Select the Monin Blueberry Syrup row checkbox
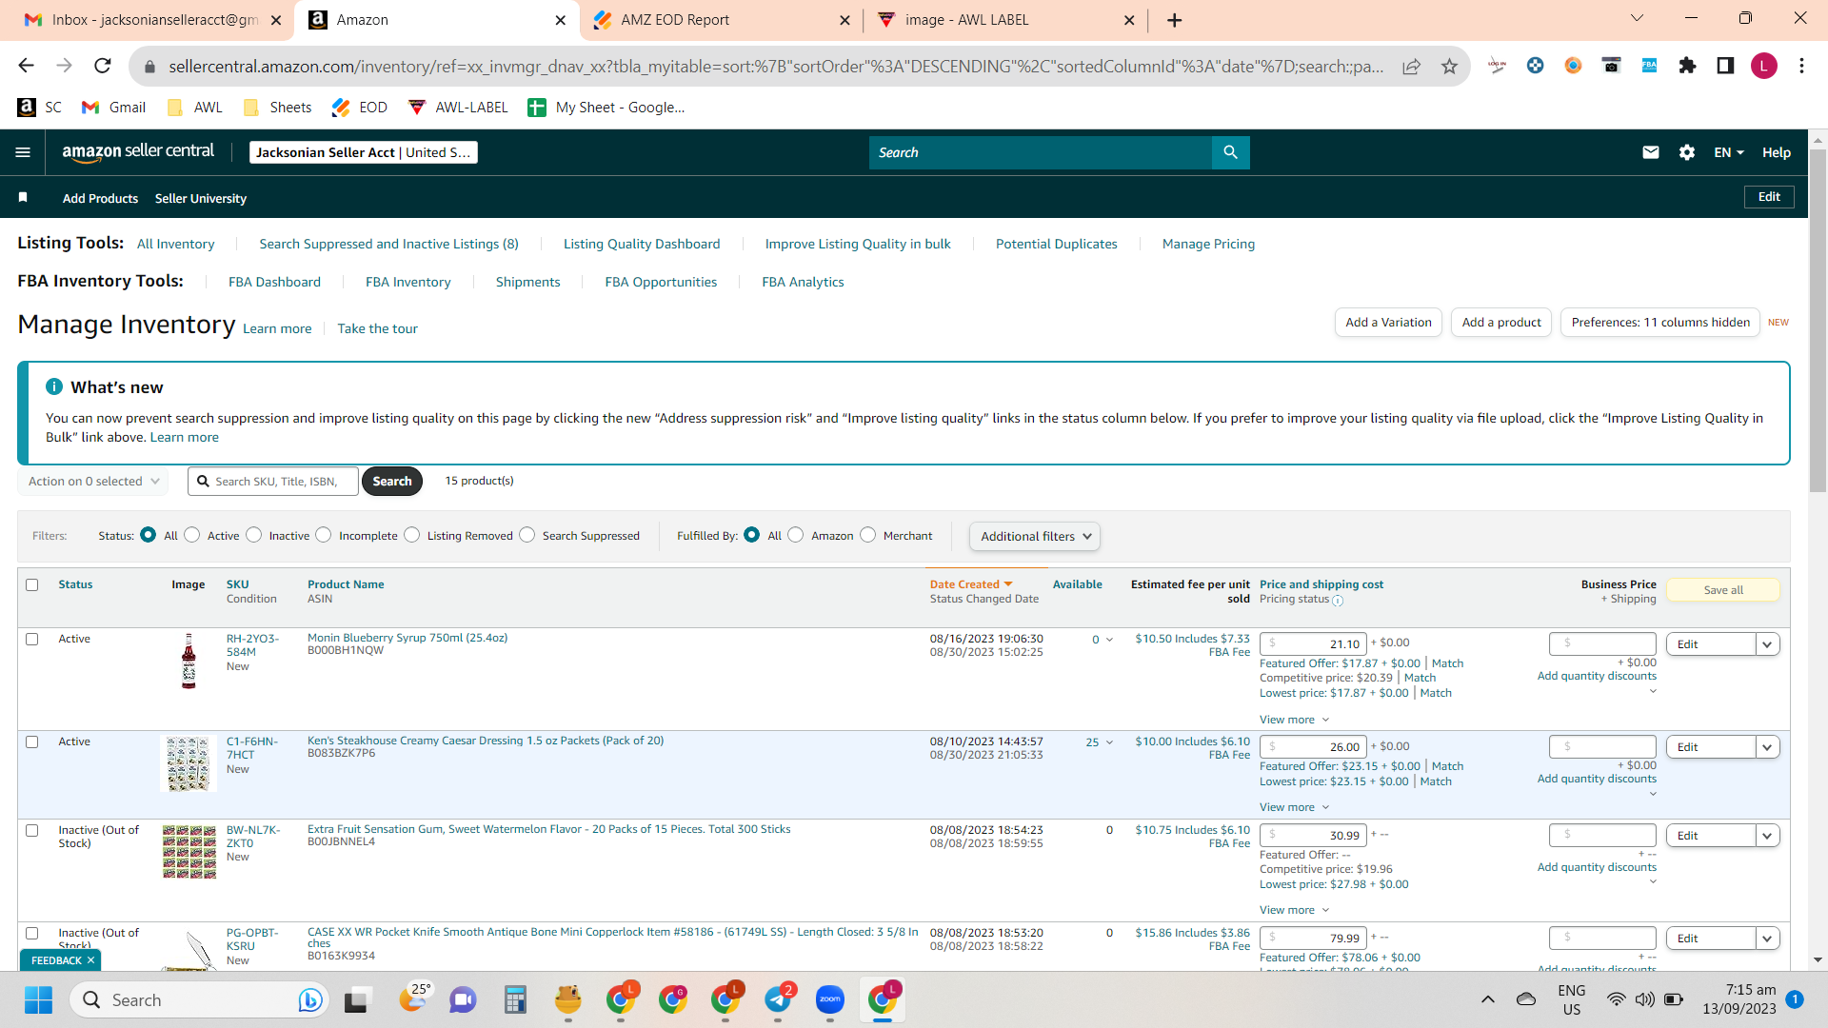 [x=32, y=639]
